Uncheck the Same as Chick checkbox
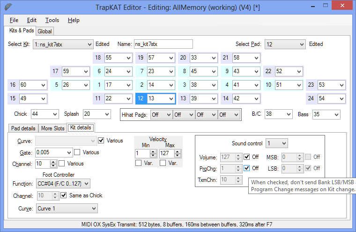This screenshot has width=356, height=232. (64, 195)
